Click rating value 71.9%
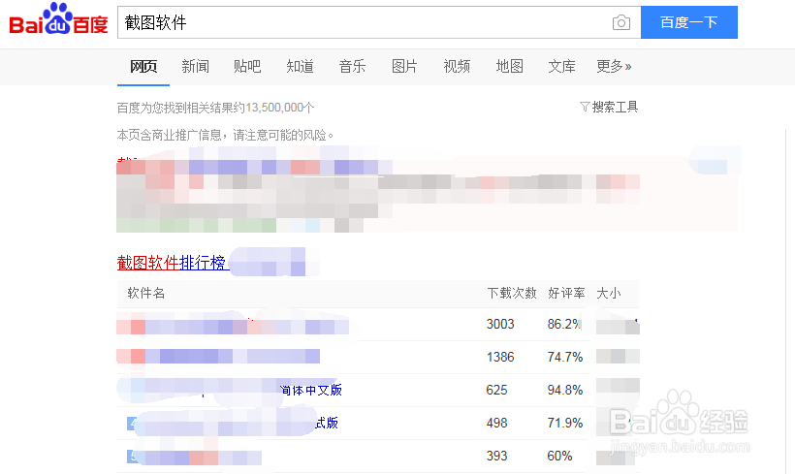This screenshot has width=795, height=474. click(x=565, y=424)
